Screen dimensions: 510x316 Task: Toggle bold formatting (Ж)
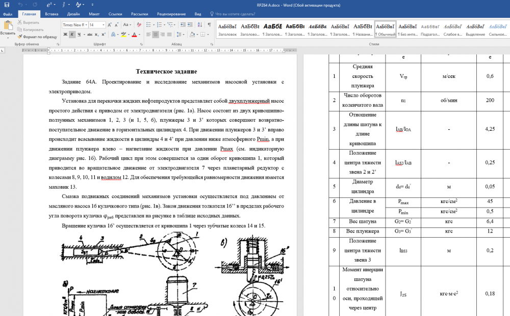[65, 35]
